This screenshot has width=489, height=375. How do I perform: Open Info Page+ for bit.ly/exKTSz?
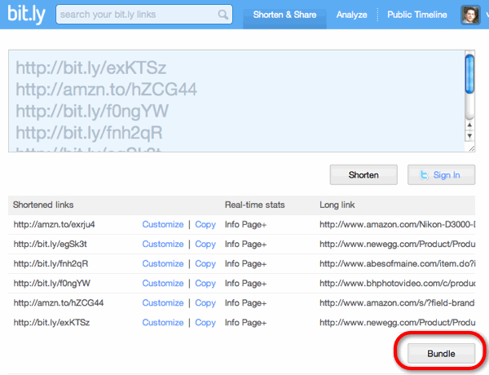click(x=245, y=323)
